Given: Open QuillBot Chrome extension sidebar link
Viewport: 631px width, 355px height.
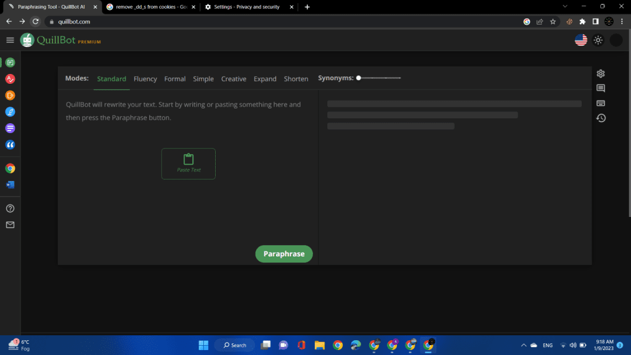Looking at the screenshot, I should click(x=10, y=168).
